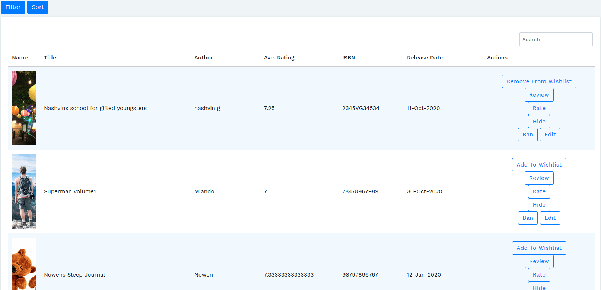Click ISBN 2345VG34534
This screenshot has height=290, width=601.
click(361, 108)
